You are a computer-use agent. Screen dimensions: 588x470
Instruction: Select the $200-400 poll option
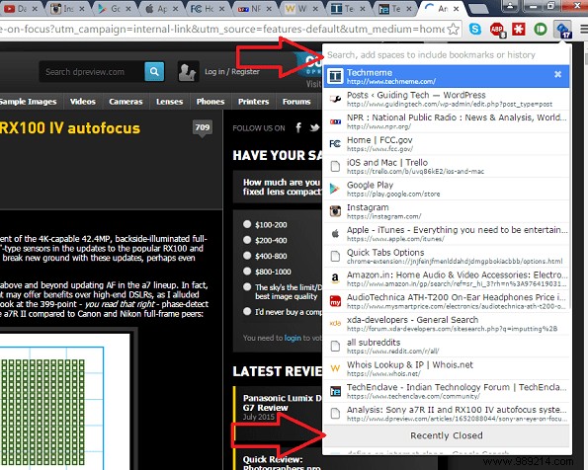coord(247,240)
